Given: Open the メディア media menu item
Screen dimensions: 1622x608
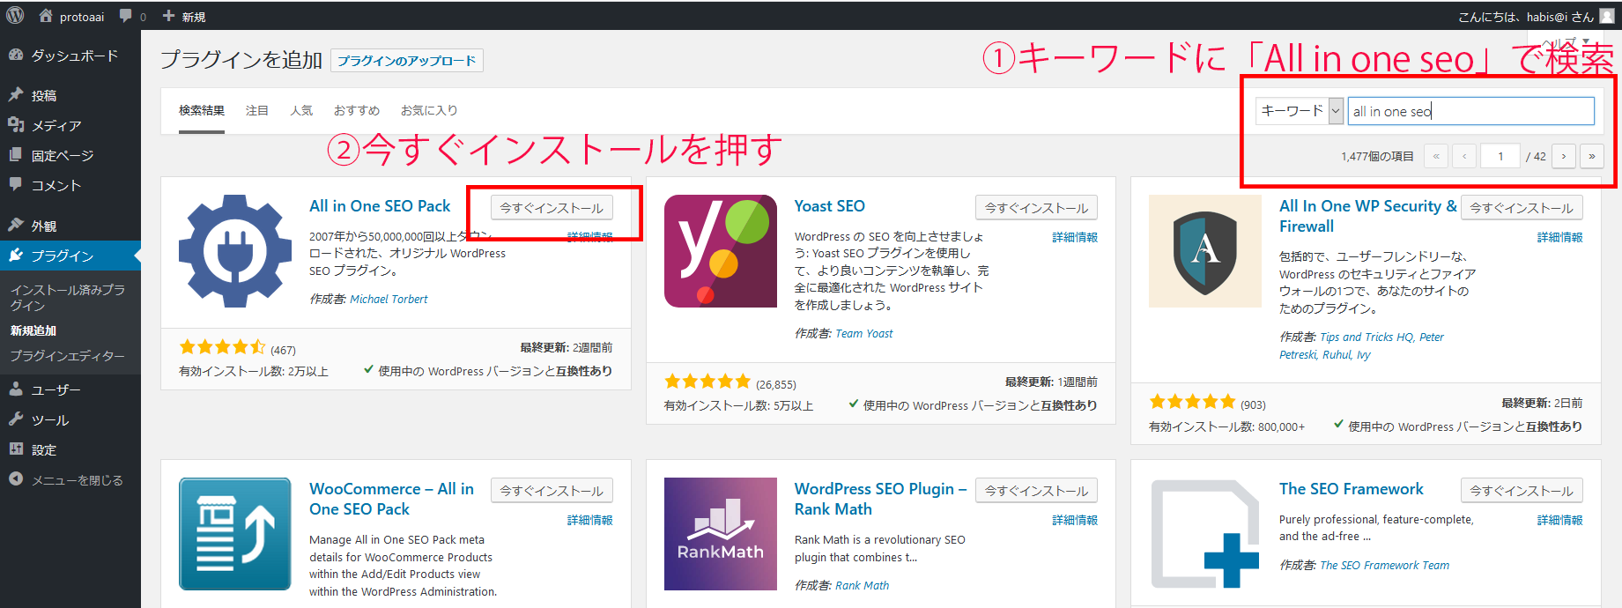Looking at the screenshot, I should 56,126.
